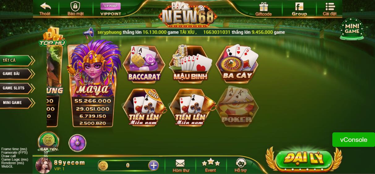
Task: Open the Baccarat game icon
Action: (x=144, y=64)
